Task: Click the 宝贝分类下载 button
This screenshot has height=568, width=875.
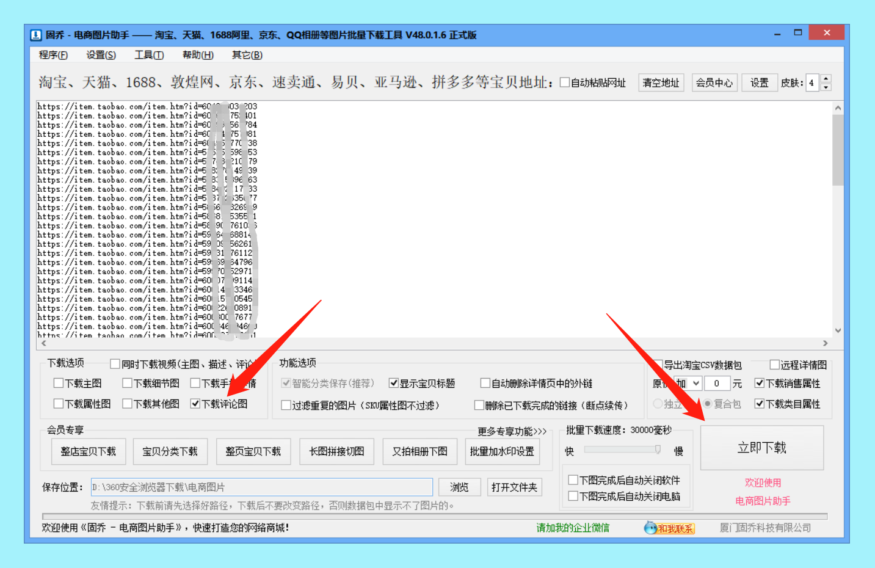Action: click(x=170, y=451)
